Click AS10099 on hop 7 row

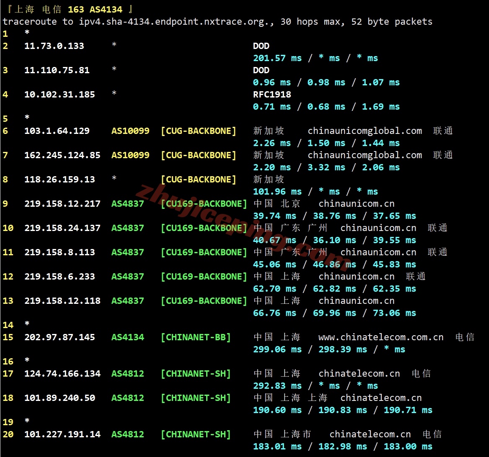(130, 155)
